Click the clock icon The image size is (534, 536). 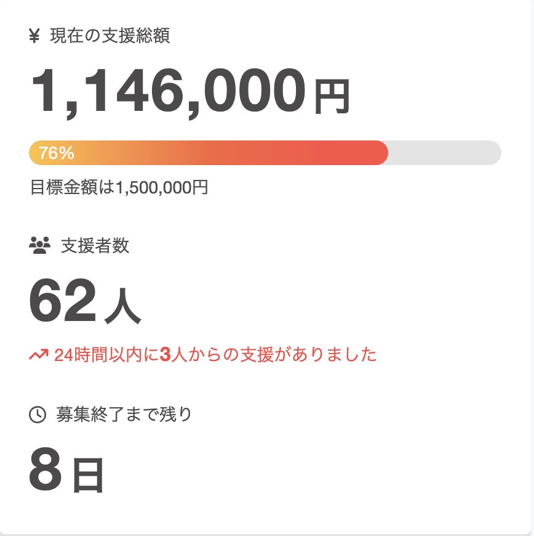point(38,415)
